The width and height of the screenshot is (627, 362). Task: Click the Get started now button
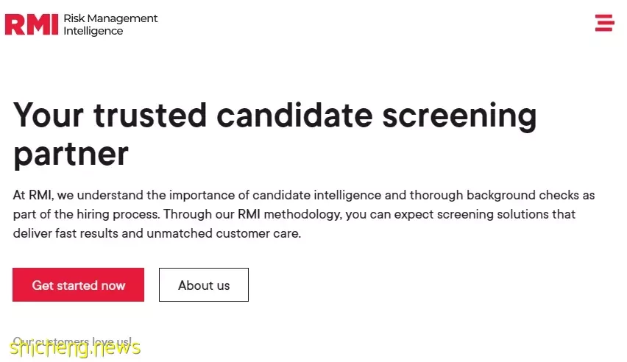click(78, 285)
